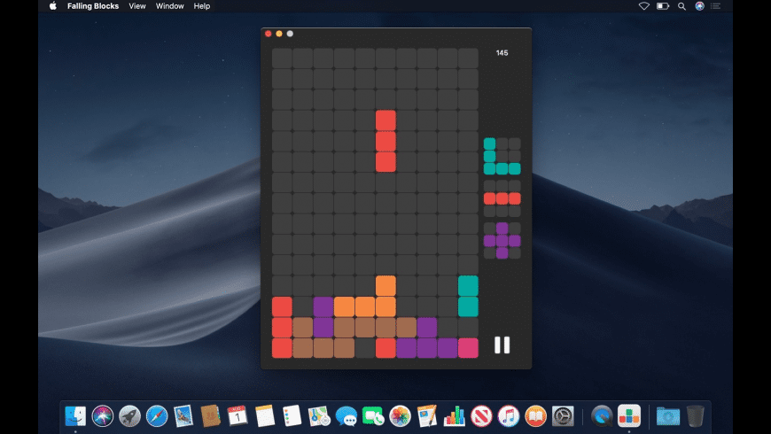Screen dimensions: 771x434
Task: Open QuickTime Player icon in Dock
Action: pyautogui.click(x=602, y=416)
